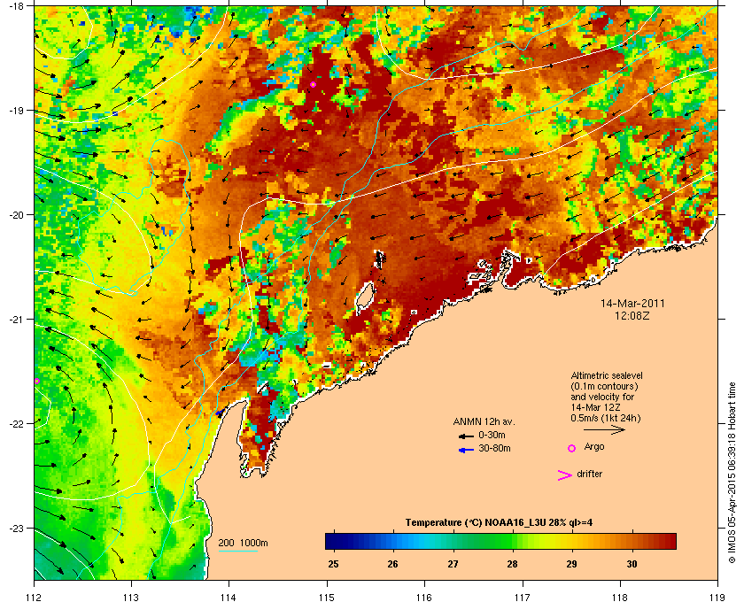Viewport: 744px width, 602px height.
Task: Click the blue 30-80m arrow legend symbol
Action: click(x=467, y=450)
